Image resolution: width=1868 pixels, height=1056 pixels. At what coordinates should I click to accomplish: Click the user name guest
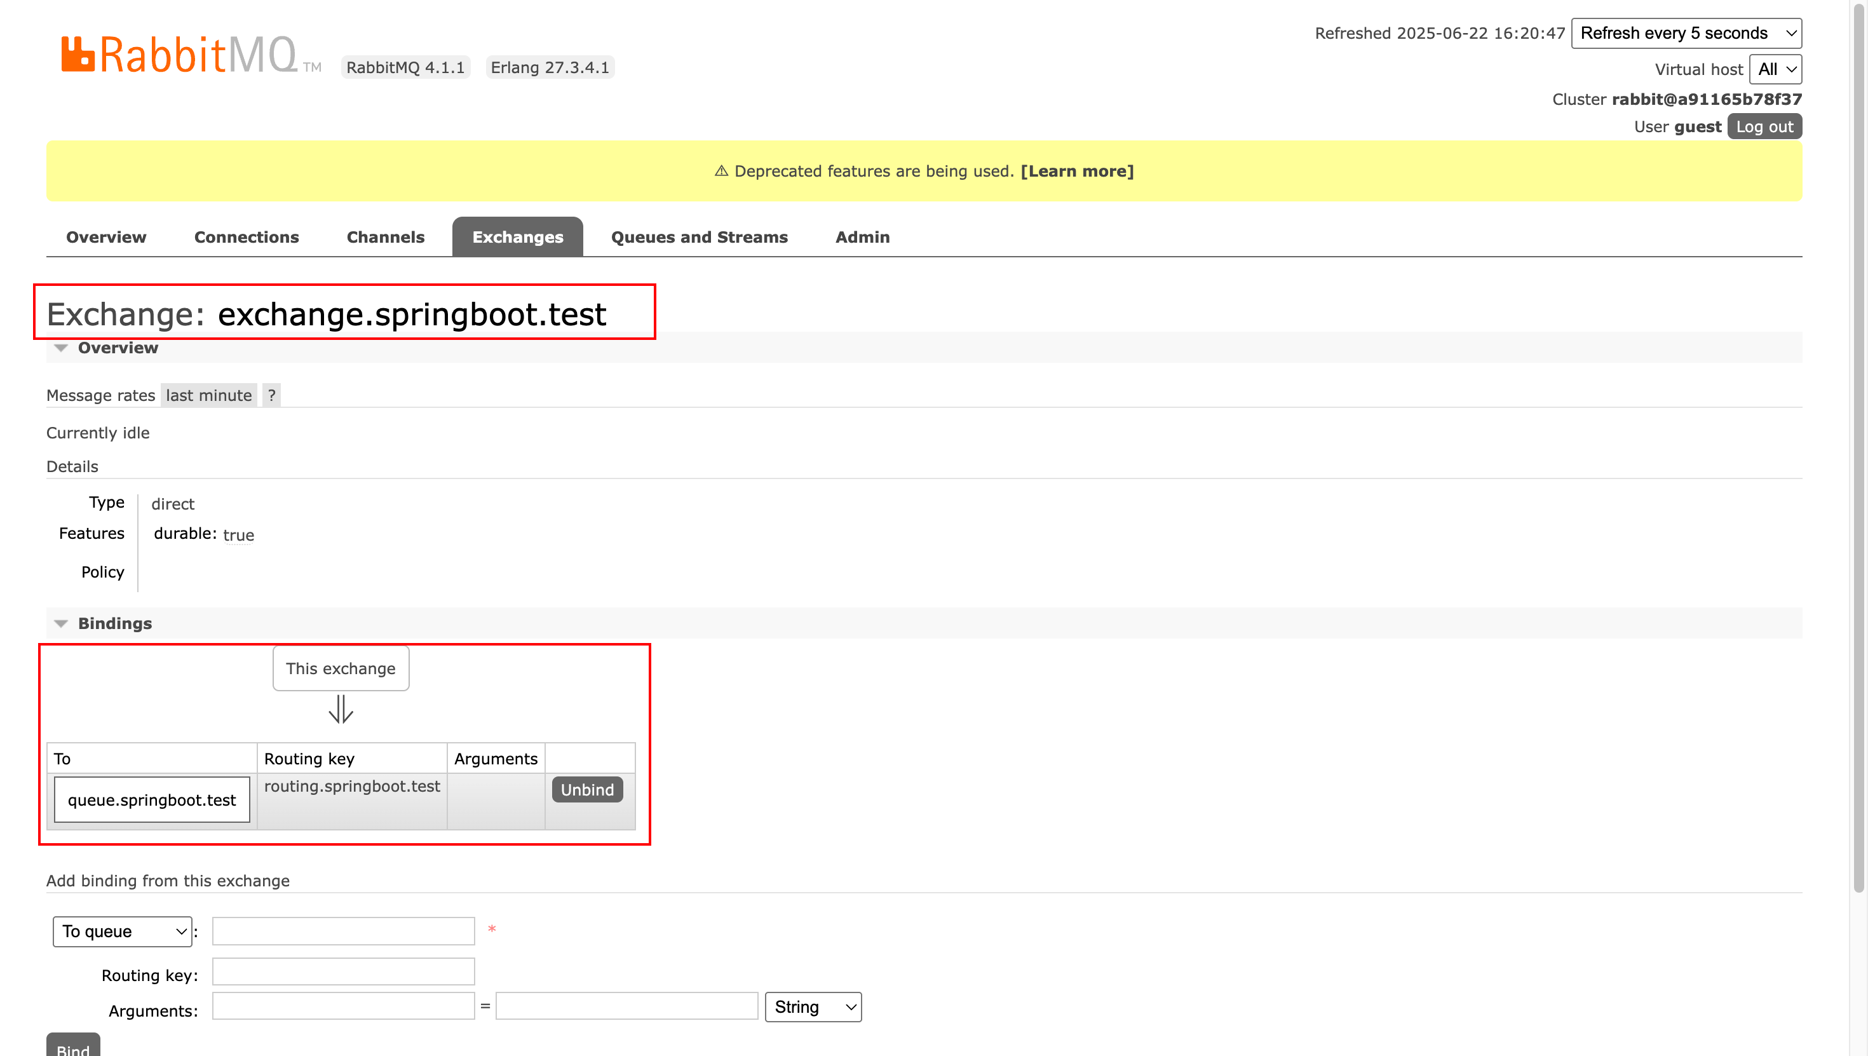point(1698,127)
